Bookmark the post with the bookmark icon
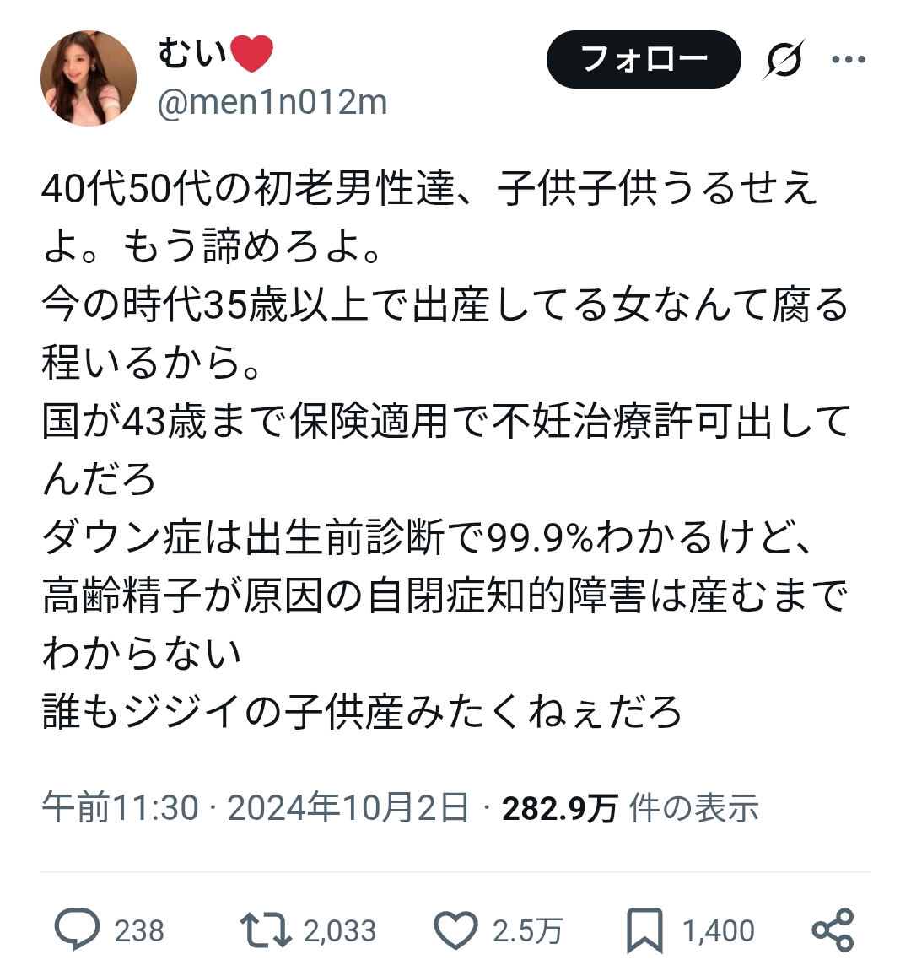 (x=644, y=930)
